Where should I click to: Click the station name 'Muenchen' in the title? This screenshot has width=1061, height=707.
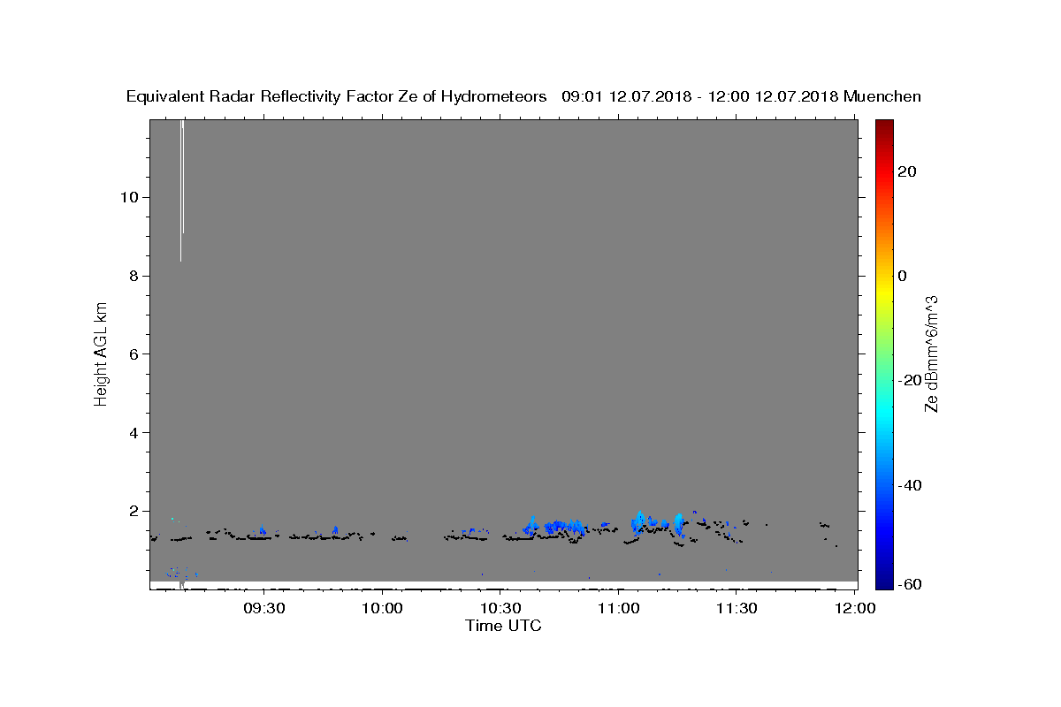pyautogui.click(x=882, y=97)
